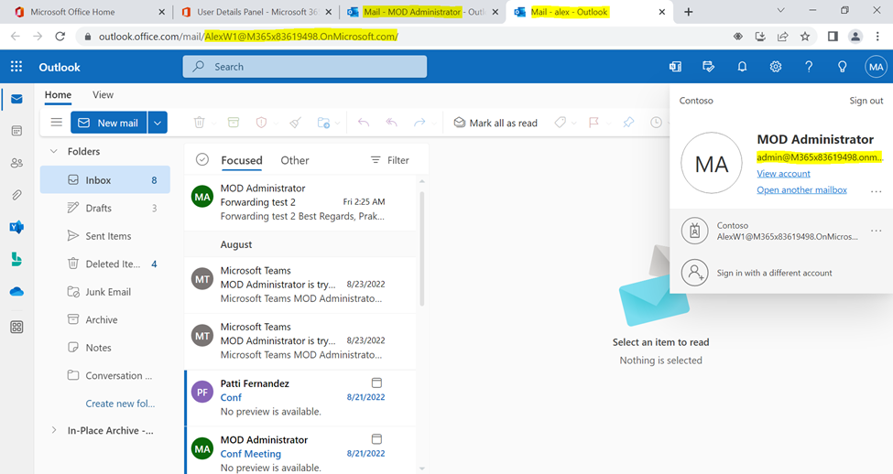Click the Categorize tag icon
893x474 pixels.
click(x=561, y=123)
